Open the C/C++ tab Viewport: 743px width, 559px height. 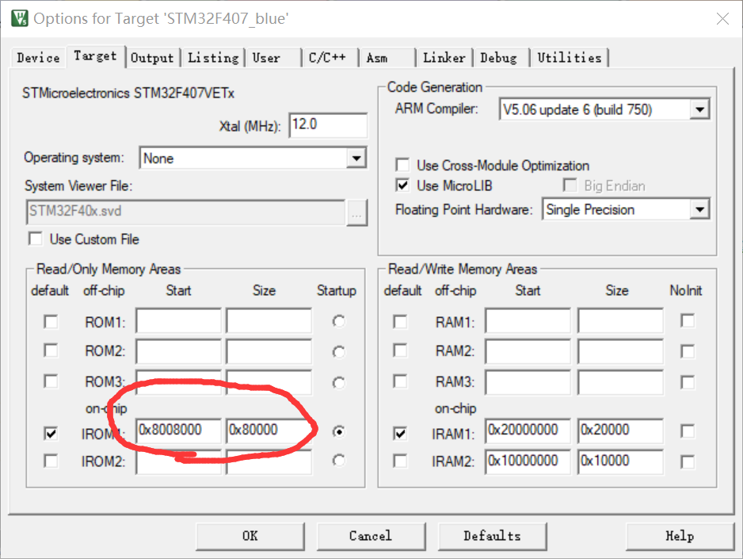(x=330, y=58)
